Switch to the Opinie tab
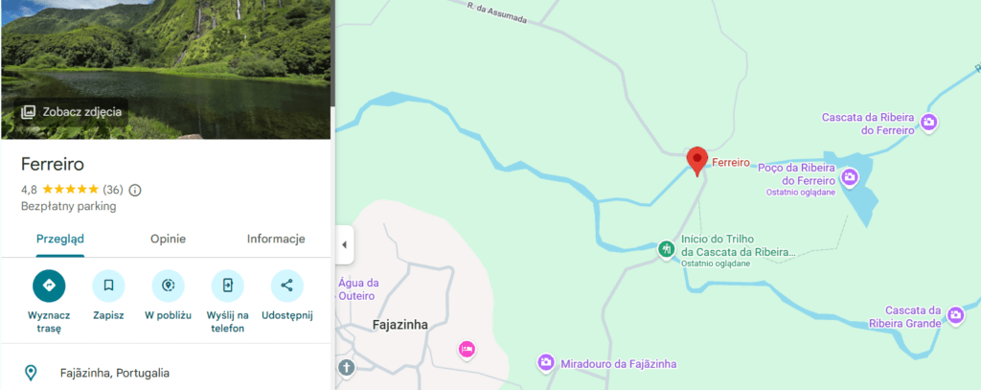The height and width of the screenshot is (390, 981). (168, 240)
